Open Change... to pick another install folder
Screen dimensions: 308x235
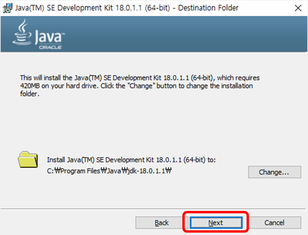275,172
